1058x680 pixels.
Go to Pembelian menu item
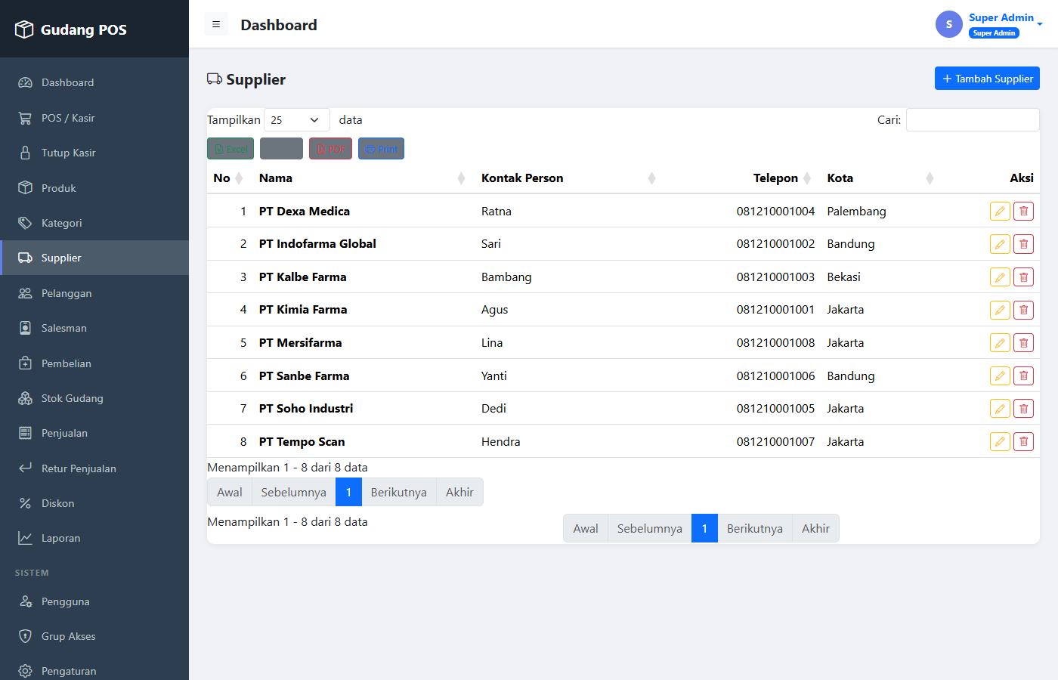[x=94, y=363]
